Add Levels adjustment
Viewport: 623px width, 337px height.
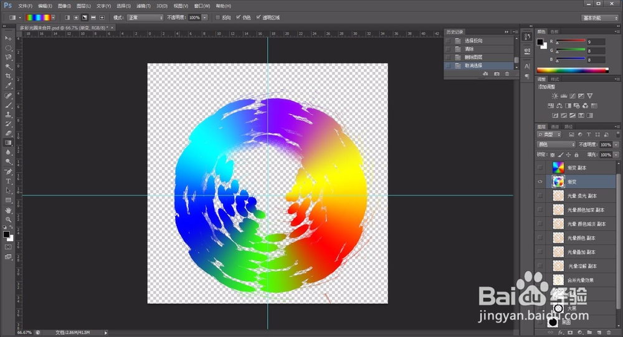pyautogui.click(x=564, y=96)
